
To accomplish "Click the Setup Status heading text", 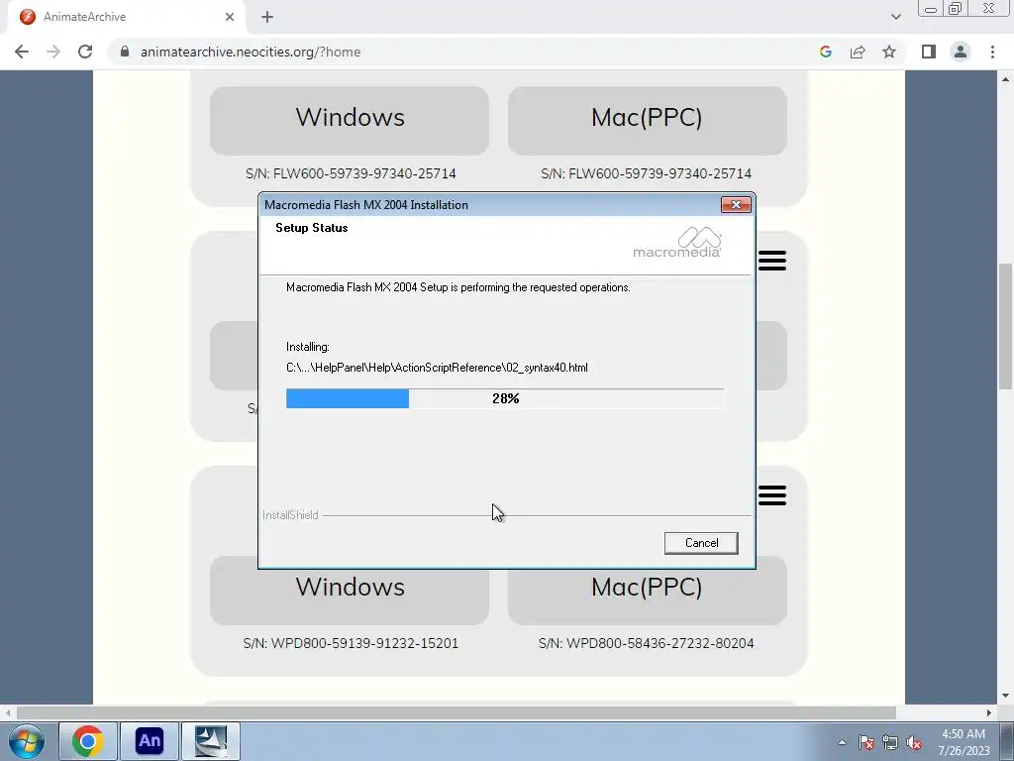I will 312,228.
